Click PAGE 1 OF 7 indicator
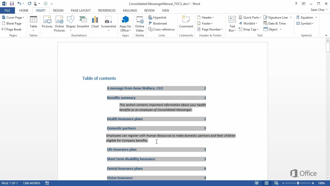The width and height of the screenshot is (330, 186). click(10, 183)
